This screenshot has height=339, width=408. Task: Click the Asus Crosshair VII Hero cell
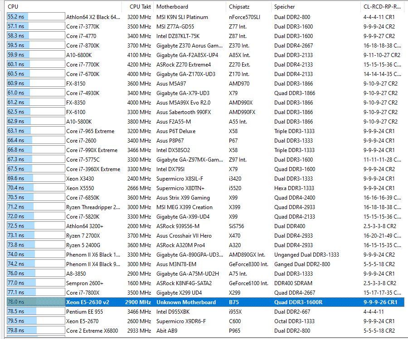pos(184,236)
